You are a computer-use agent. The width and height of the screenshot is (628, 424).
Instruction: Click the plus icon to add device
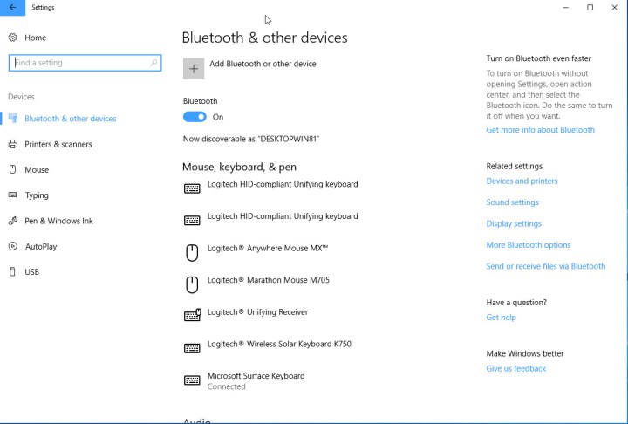pos(194,68)
